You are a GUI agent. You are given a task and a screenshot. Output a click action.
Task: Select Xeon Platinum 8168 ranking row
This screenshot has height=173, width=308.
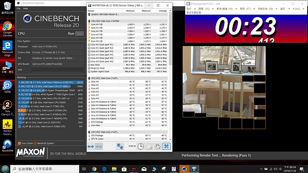50,82
